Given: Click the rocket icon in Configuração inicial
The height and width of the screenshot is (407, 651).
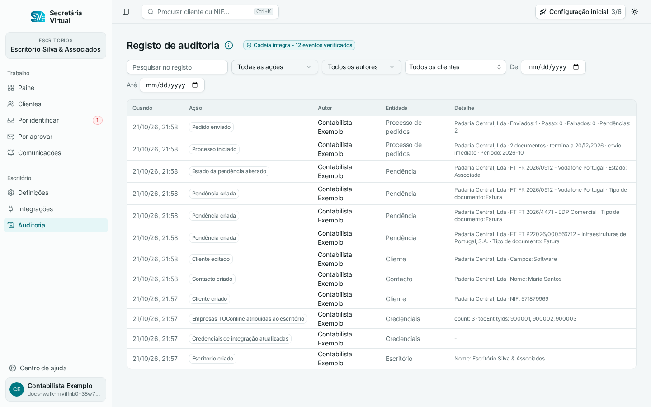Looking at the screenshot, I should (543, 12).
